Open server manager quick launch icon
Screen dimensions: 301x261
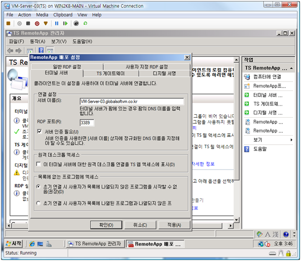tap(49, 244)
